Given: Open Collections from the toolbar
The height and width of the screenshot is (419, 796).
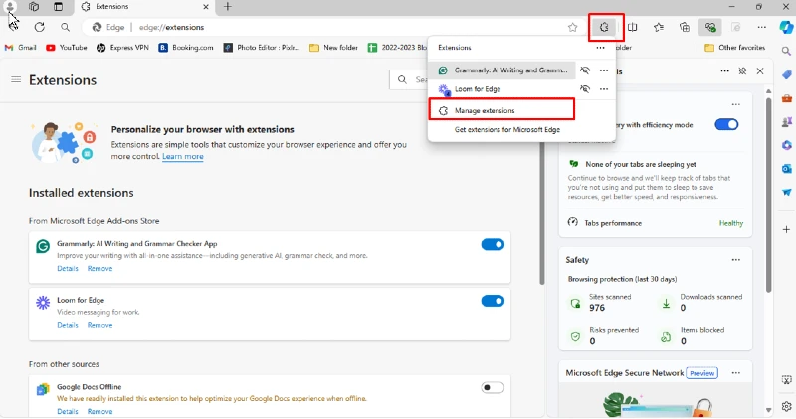Looking at the screenshot, I should (x=685, y=28).
